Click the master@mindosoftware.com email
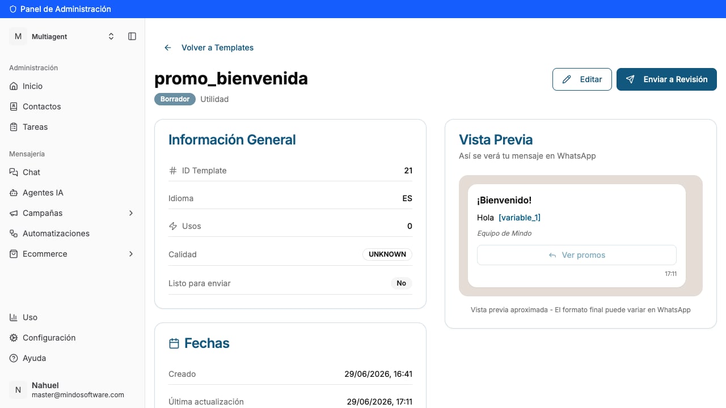Screen dimensions: 726x408 (78, 395)
